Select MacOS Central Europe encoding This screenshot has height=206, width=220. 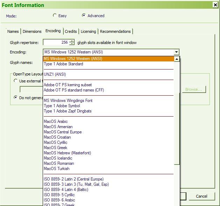click(108, 132)
